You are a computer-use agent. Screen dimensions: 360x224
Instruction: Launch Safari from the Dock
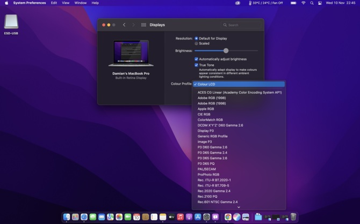click(x=84, y=216)
